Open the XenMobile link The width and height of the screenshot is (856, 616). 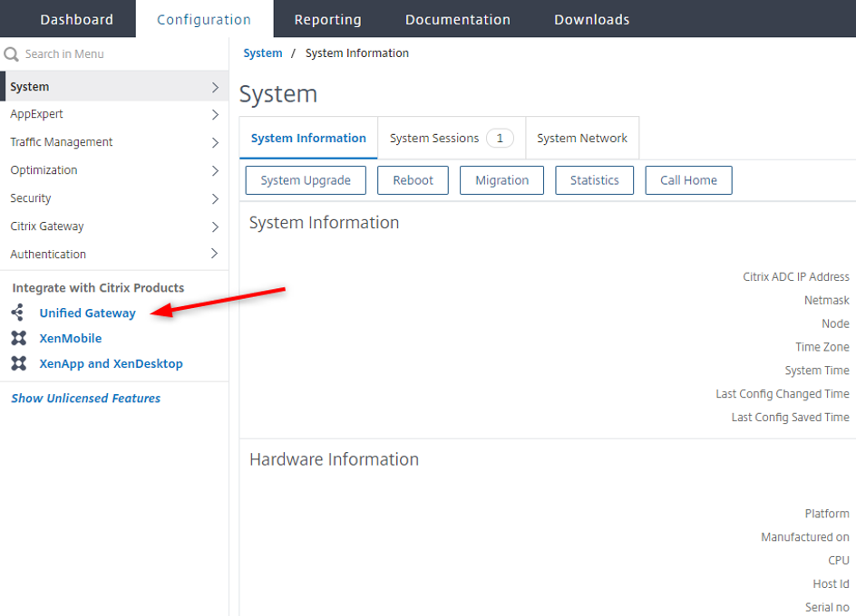tap(71, 338)
